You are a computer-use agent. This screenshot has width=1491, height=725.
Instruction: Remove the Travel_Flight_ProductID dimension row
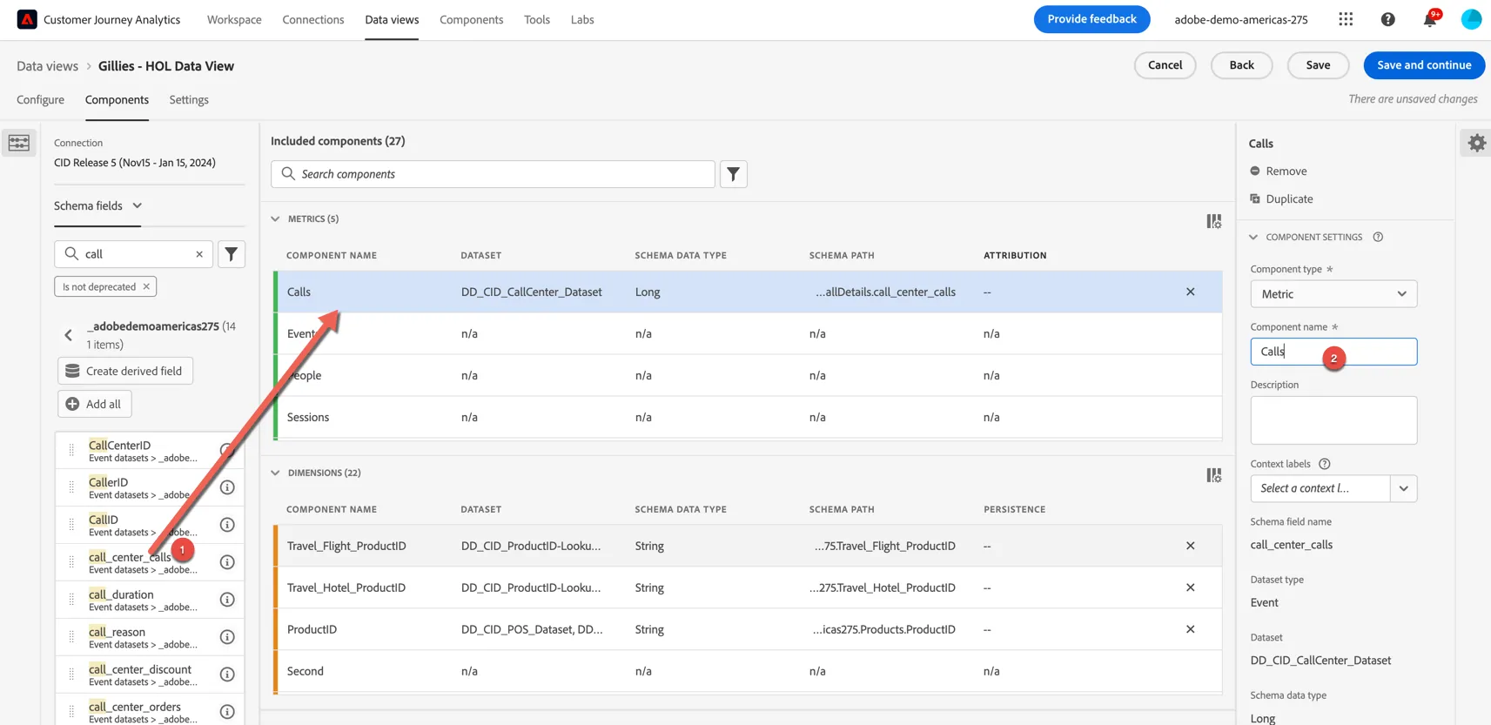click(1190, 546)
